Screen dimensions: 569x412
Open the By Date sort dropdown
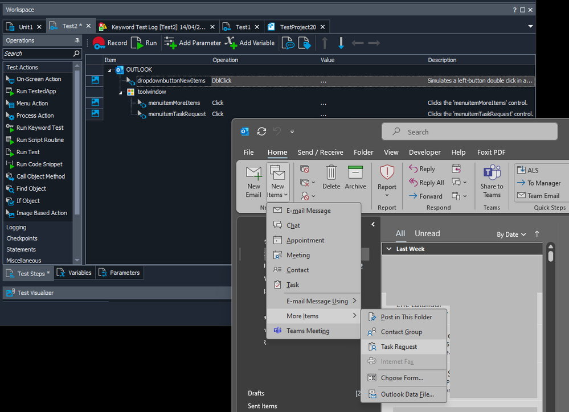[x=511, y=234]
